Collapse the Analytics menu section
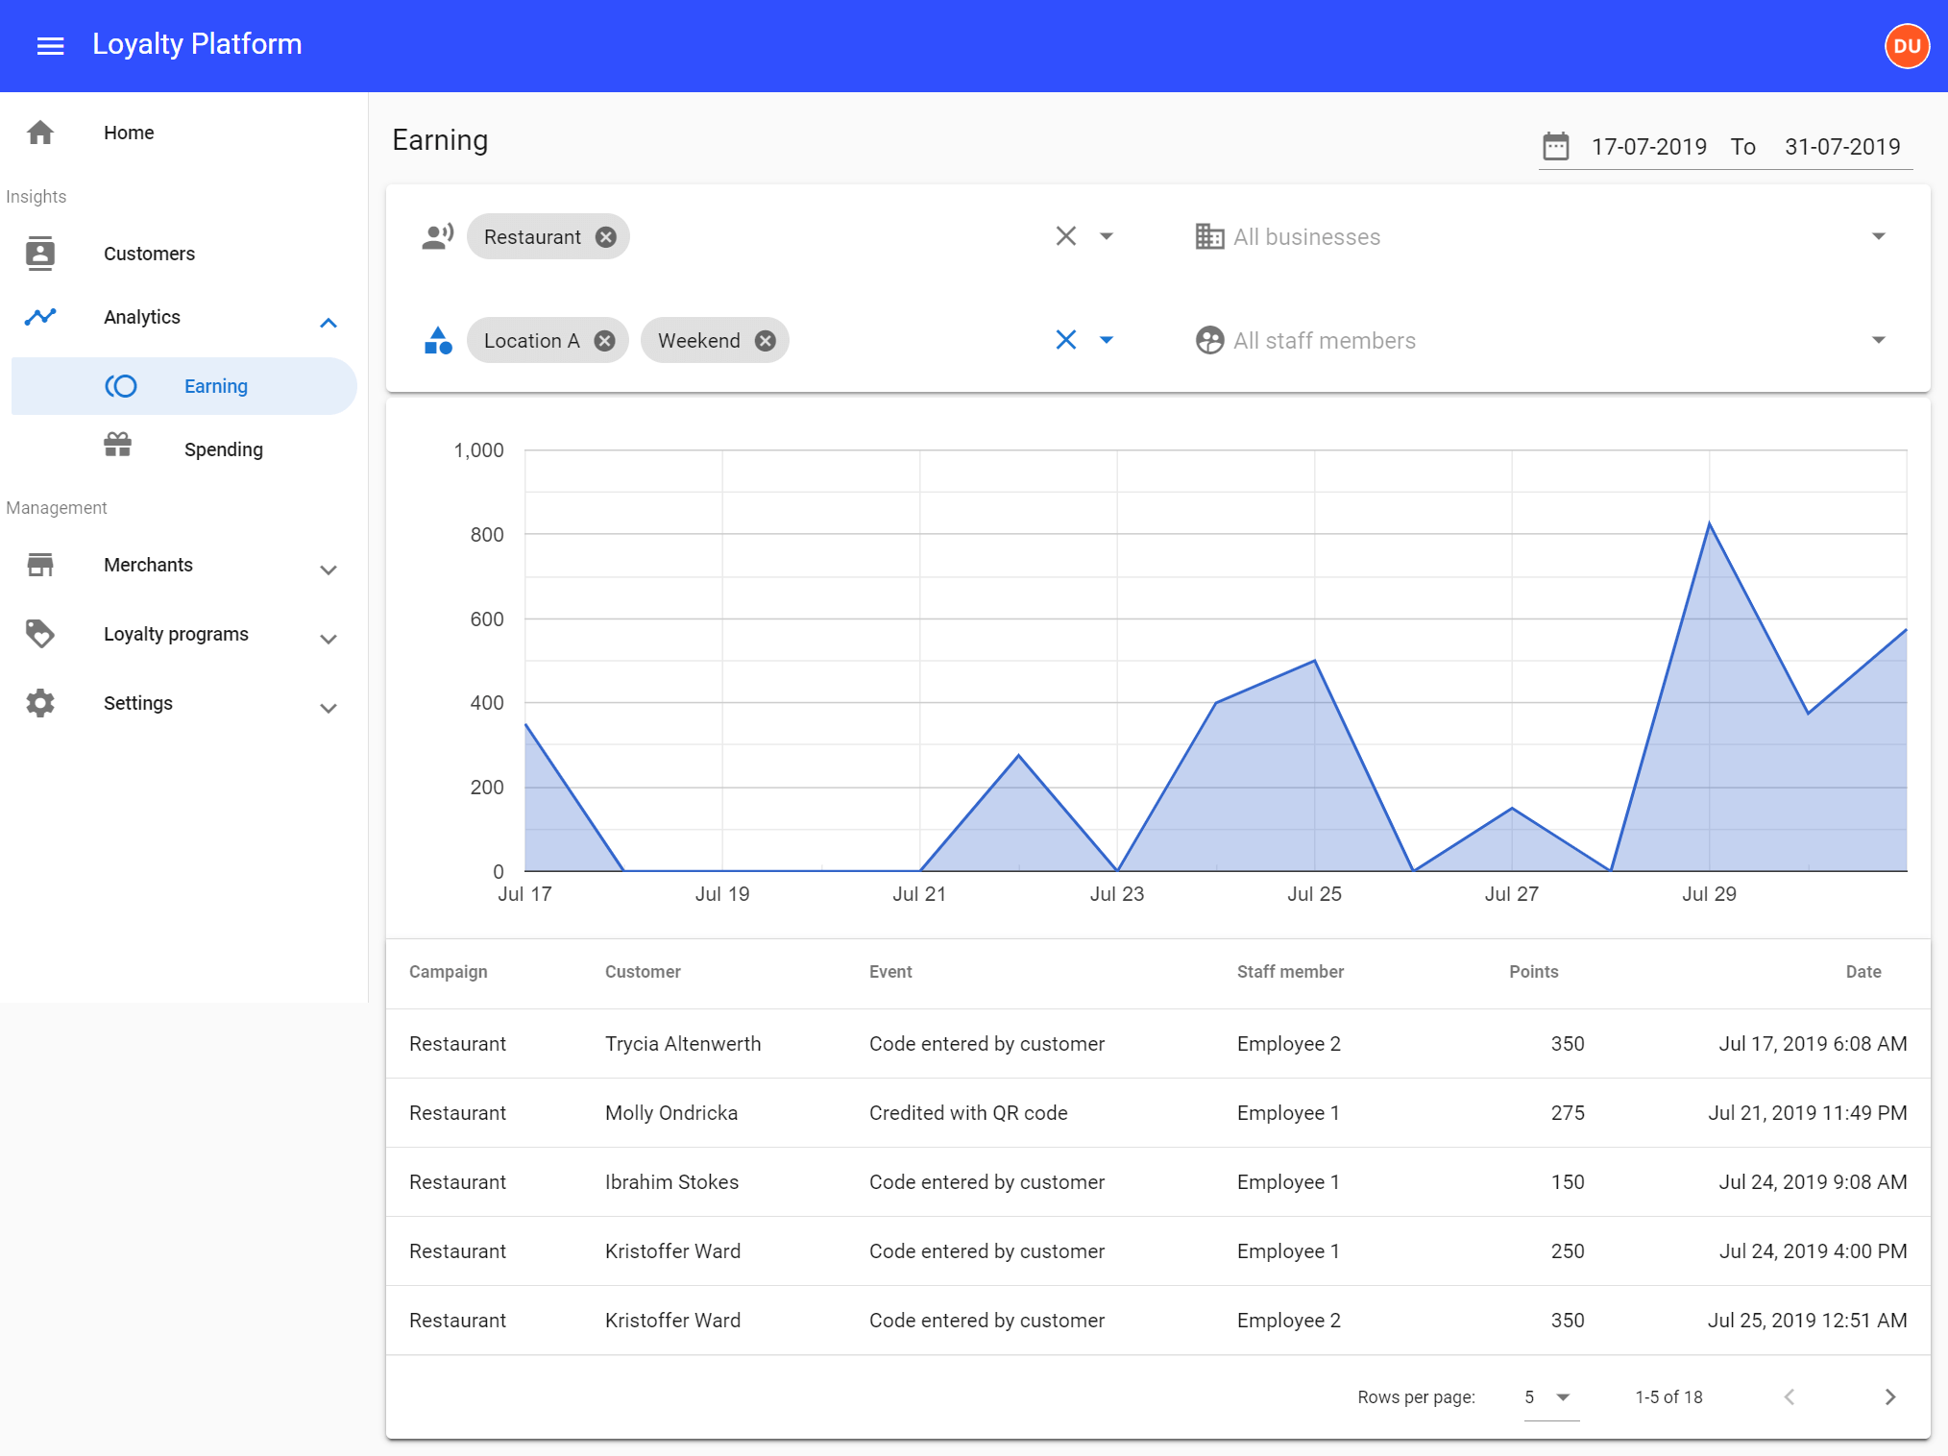 (328, 323)
